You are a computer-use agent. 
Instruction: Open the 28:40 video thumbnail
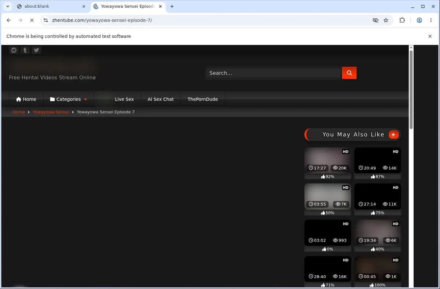327,269
